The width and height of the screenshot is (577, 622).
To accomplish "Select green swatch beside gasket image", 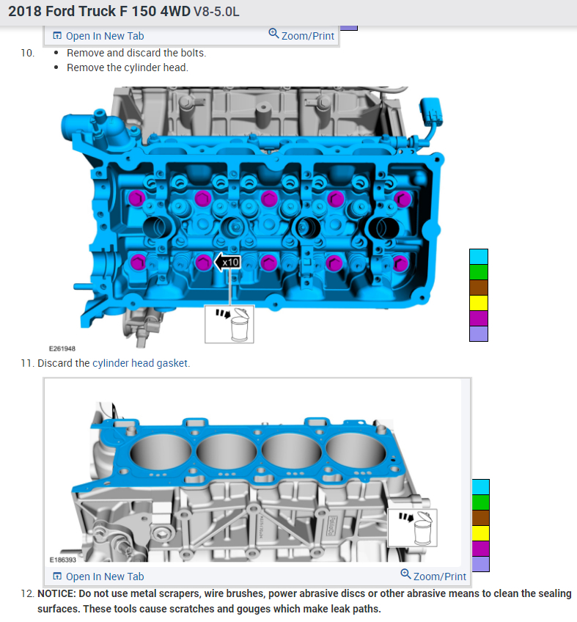I will [x=481, y=502].
